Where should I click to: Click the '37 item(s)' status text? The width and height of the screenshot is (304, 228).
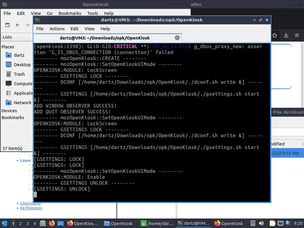tap(12, 148)
